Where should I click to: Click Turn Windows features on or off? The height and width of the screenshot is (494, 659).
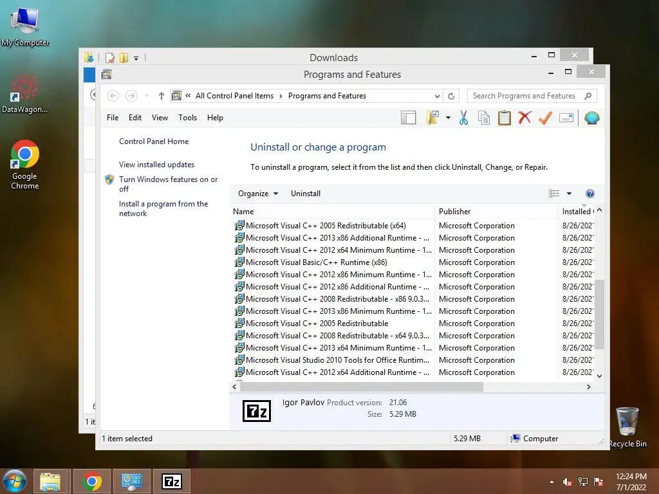pos(168,184)
